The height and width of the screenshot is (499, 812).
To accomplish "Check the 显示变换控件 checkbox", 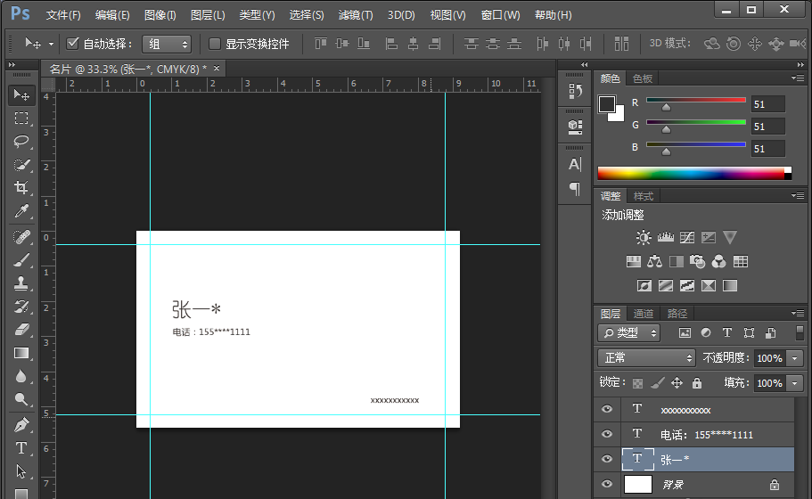I will [215, 44].
